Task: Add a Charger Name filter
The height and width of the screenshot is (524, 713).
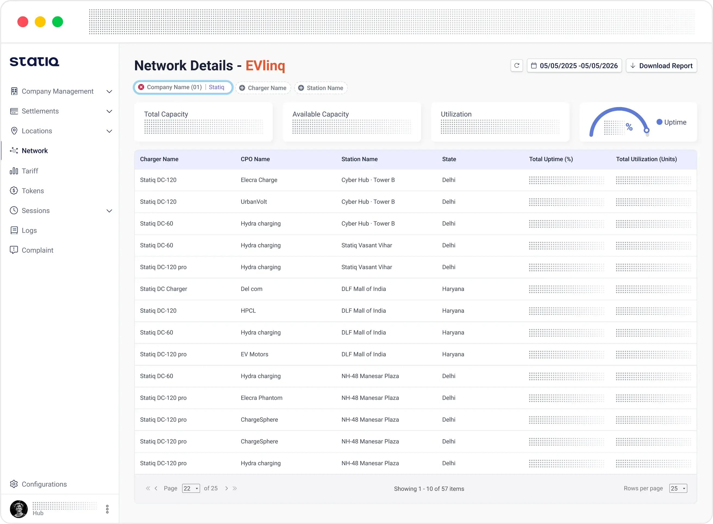Action: tap(263, 88)
